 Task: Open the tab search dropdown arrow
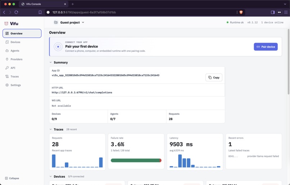coord(285,4)
